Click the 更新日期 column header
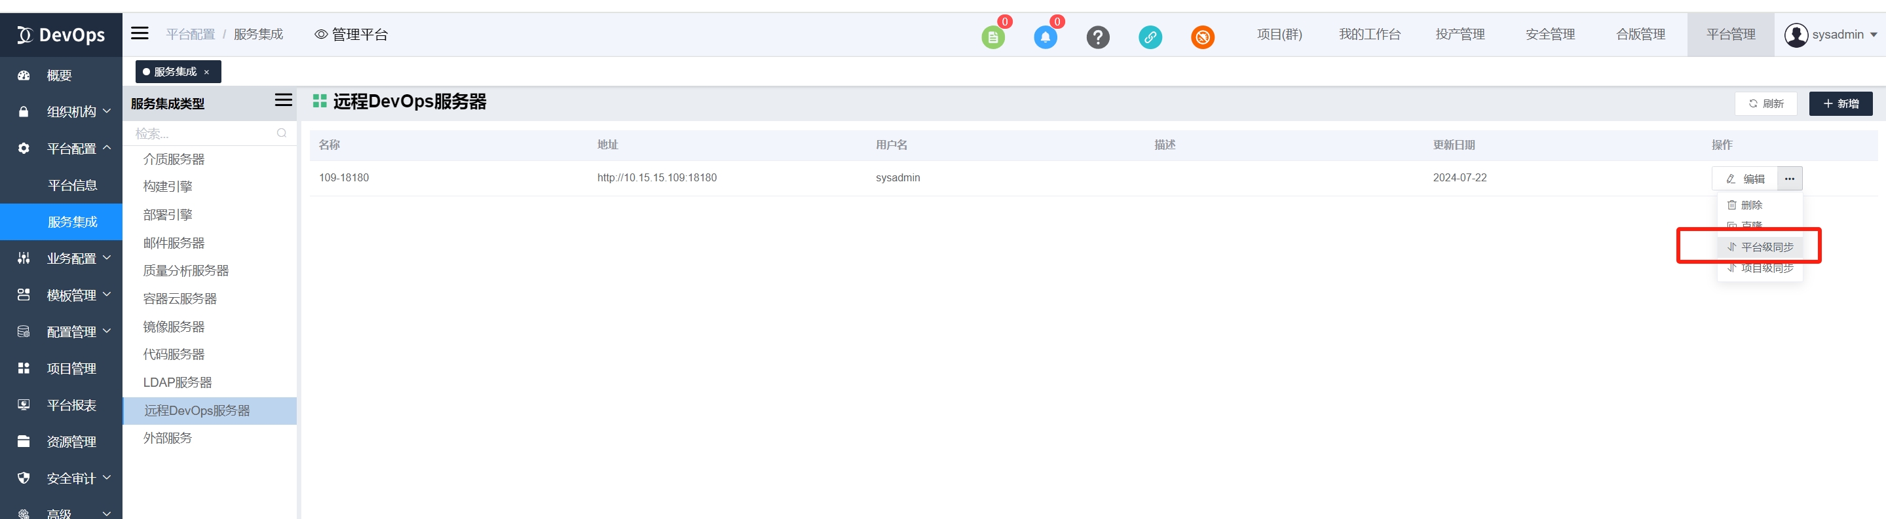The height and width of the screenshot is (519, 1886). (1454, 145)
